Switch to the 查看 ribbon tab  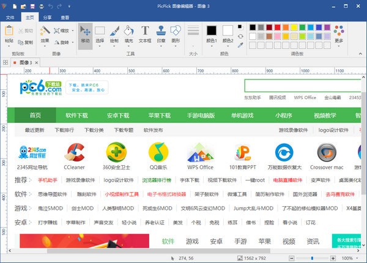coord(65,18)
